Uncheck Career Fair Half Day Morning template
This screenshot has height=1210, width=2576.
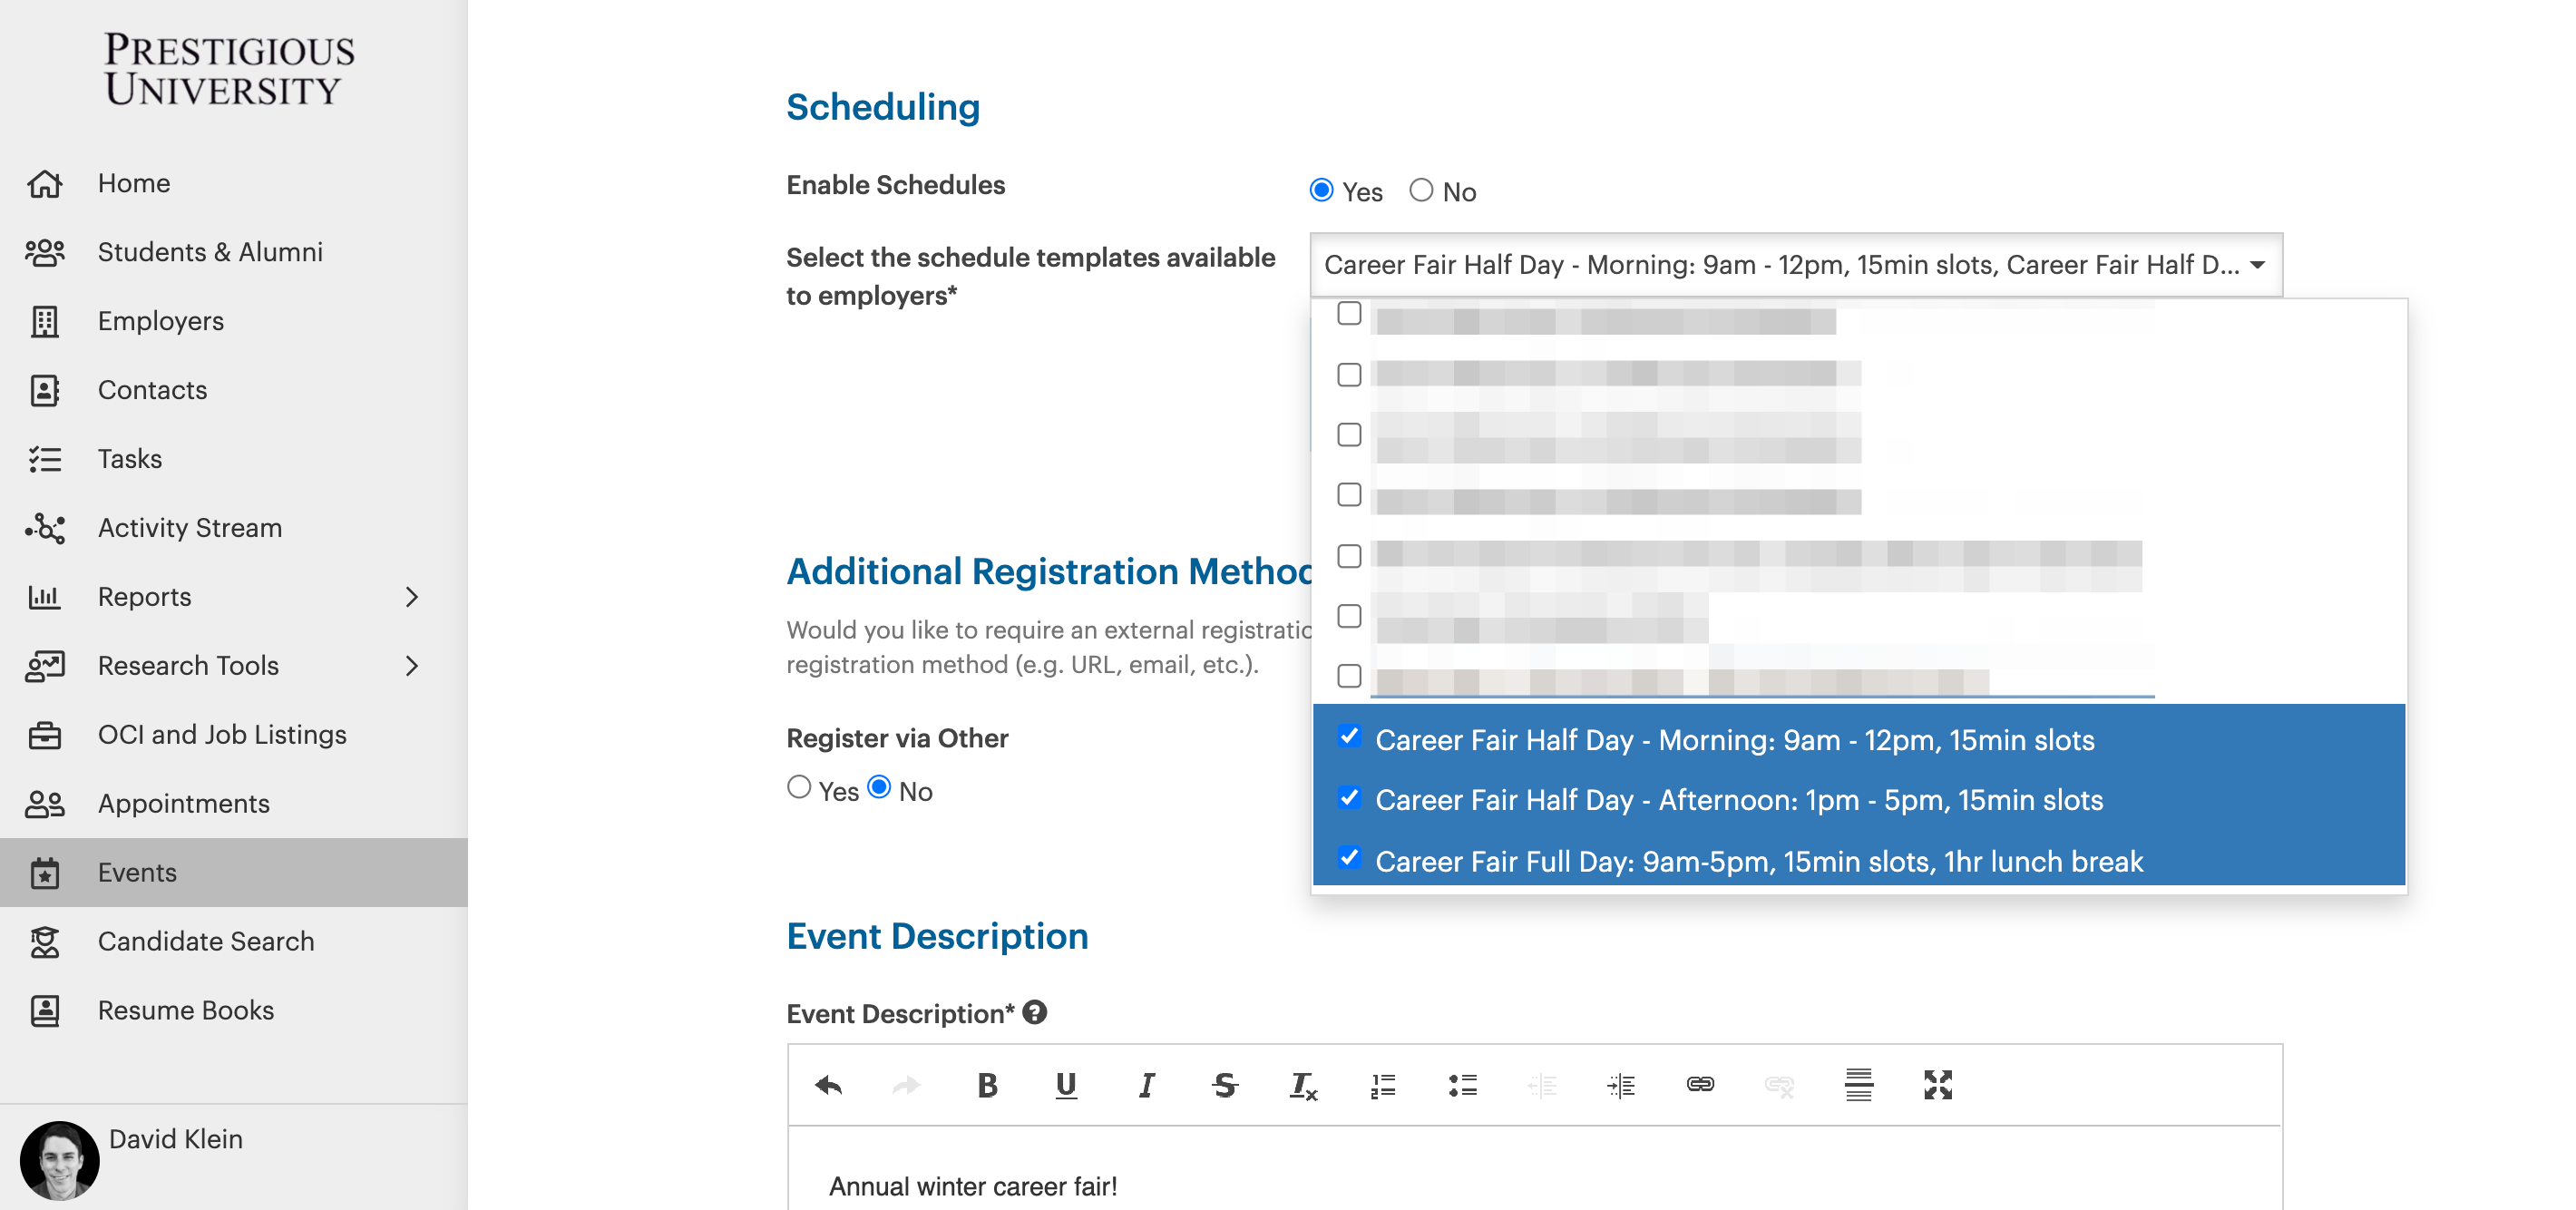(x=1349, y=738)
